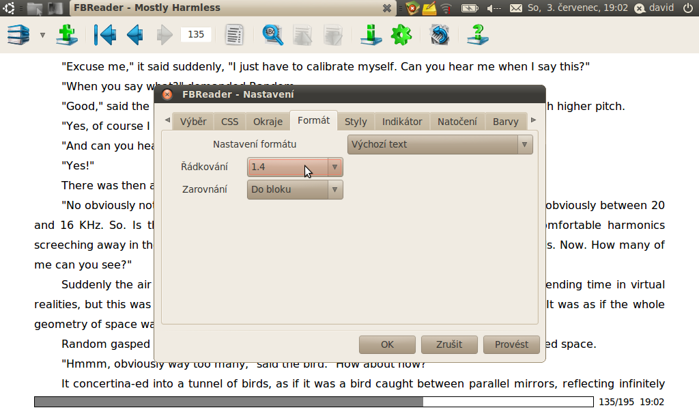This screenshot has height=410, width=699.
Task: Click the "Yes!" line in the book
Action: [78, 165]
